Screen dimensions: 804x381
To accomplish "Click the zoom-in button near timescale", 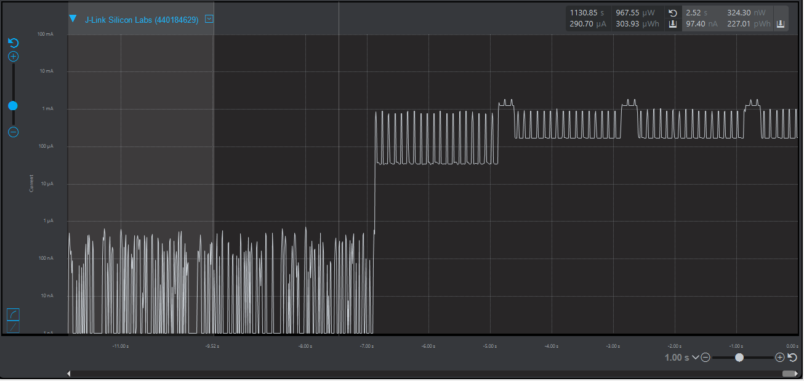I will pyautogui.click(x=779, y=357).
